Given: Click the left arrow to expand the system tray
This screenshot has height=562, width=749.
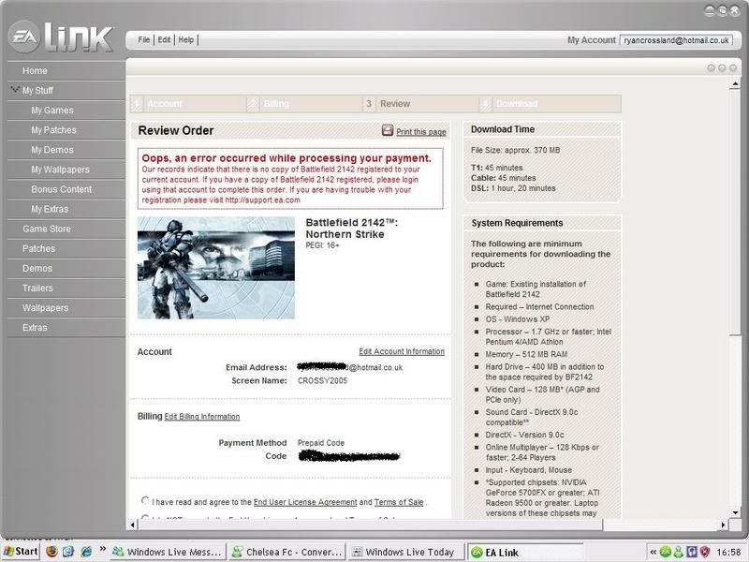Looking at the screenshot, I should coord(651,552).
